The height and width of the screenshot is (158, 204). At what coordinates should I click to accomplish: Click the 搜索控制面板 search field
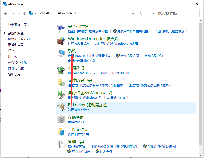click(x=176, y=13)
